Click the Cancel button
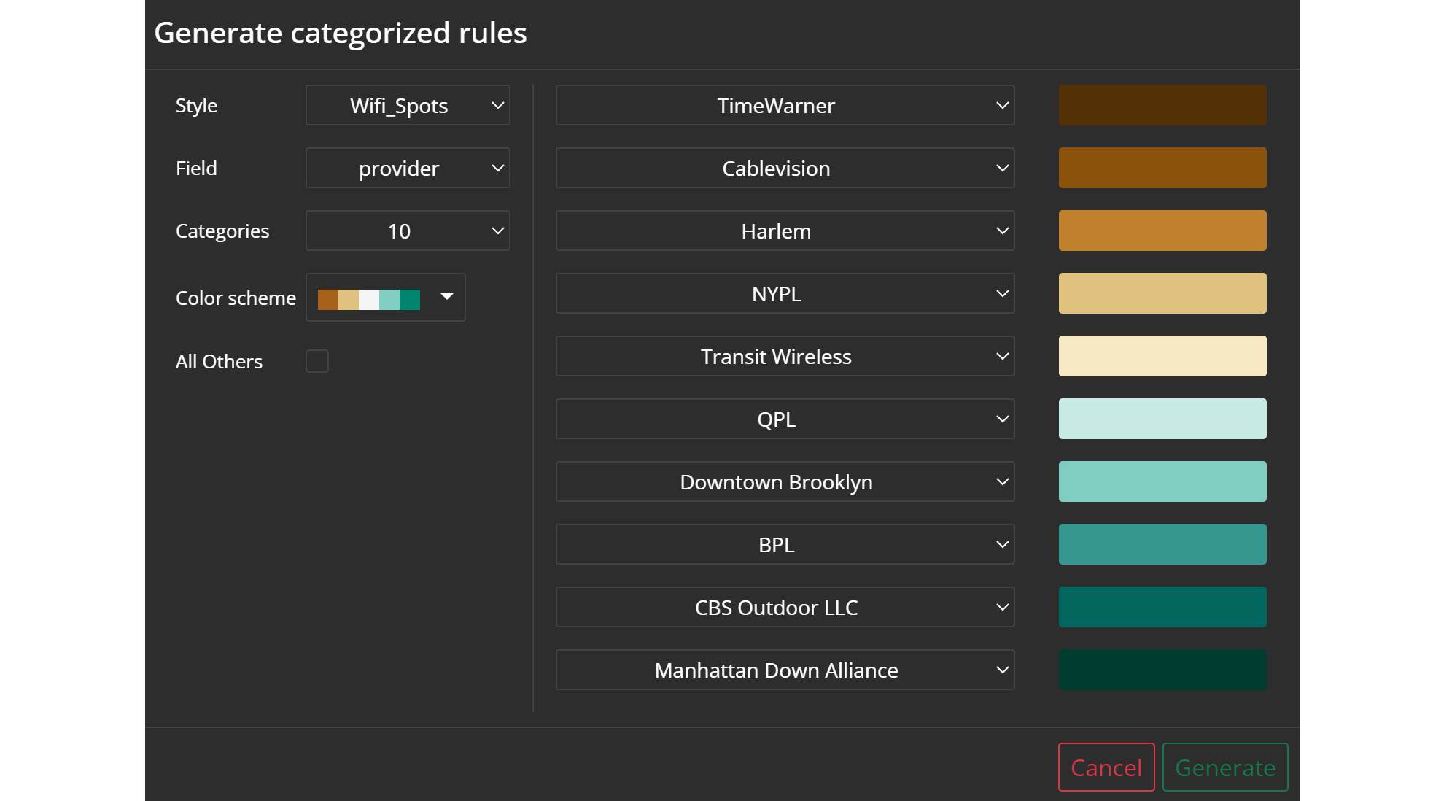The width and height of the screenshot is (1452, 801). pos(1106,767)
